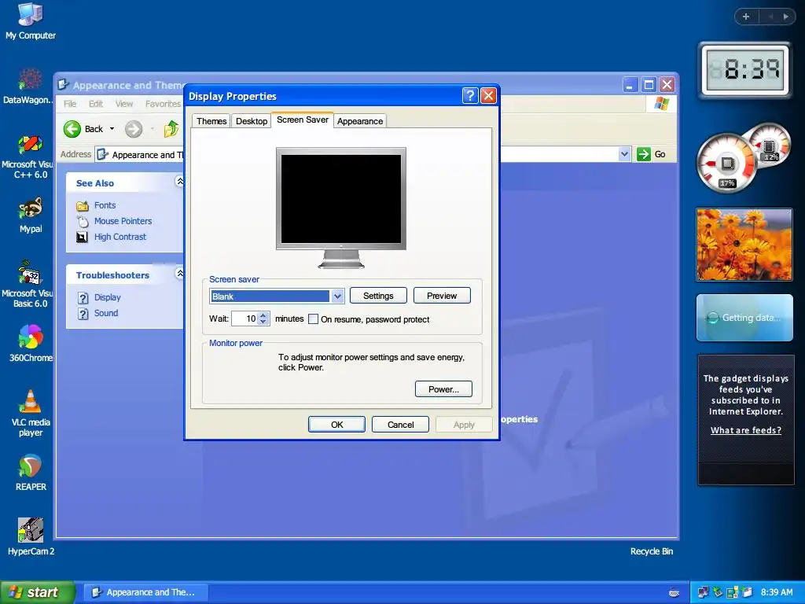Collapse the See Also panel
This screenshot has height=604, width=805.
click(179, 182)
